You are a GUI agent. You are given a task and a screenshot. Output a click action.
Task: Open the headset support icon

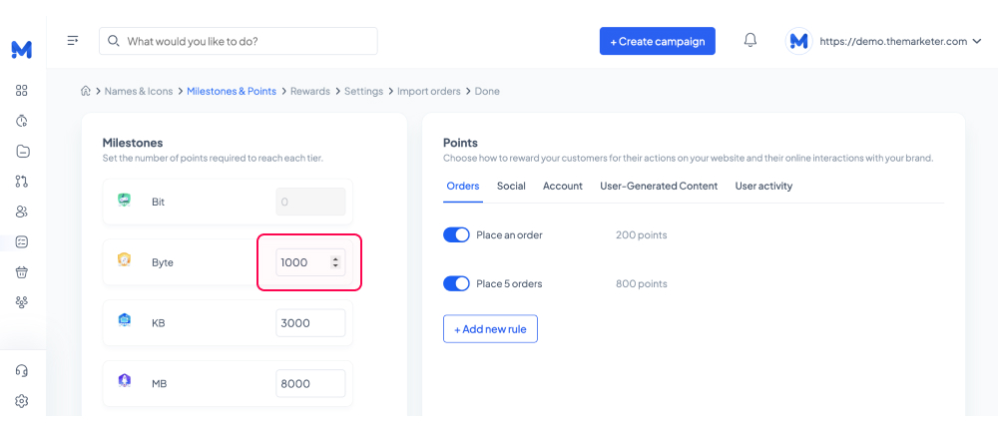[22, 371]
